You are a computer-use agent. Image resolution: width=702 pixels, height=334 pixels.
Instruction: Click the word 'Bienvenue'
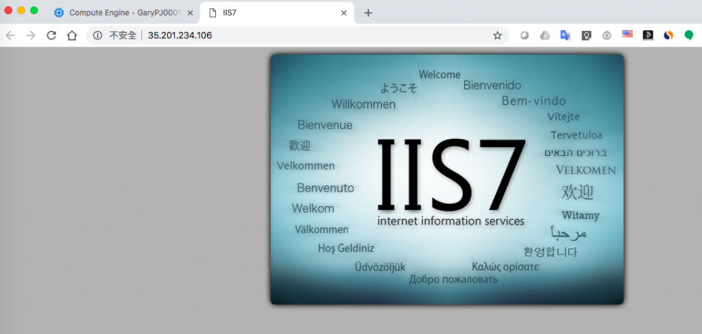[325, 125]
